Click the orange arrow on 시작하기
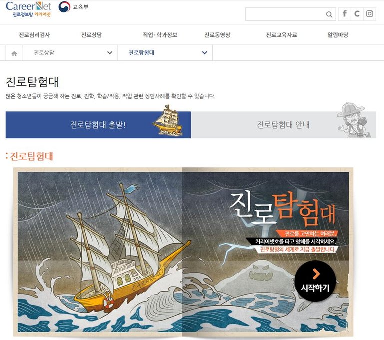384x340 pixels. (x=316, y=274)
